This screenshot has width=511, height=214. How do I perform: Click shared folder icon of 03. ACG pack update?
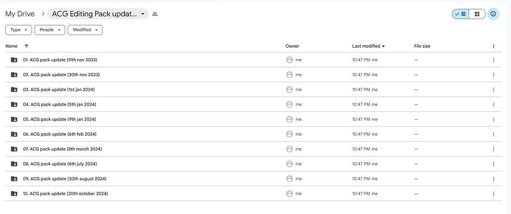[14, 90]
